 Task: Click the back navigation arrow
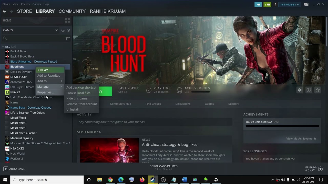(4, 11)
